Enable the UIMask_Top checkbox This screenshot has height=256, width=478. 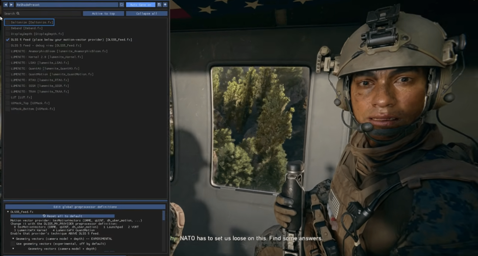[8, 103]
